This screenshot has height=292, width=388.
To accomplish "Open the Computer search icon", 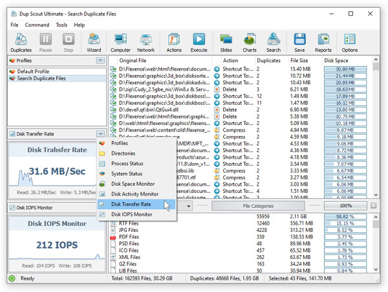I will tap(120, 42).
